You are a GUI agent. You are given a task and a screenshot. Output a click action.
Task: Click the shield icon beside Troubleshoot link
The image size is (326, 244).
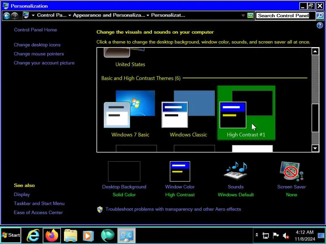click(100, 209)
